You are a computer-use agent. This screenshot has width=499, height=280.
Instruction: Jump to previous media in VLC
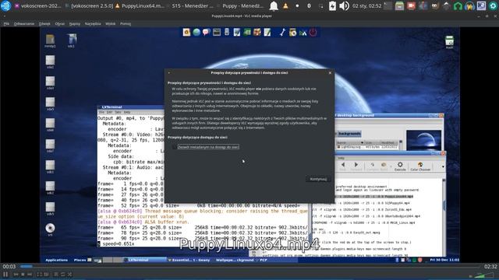(16, 275)
